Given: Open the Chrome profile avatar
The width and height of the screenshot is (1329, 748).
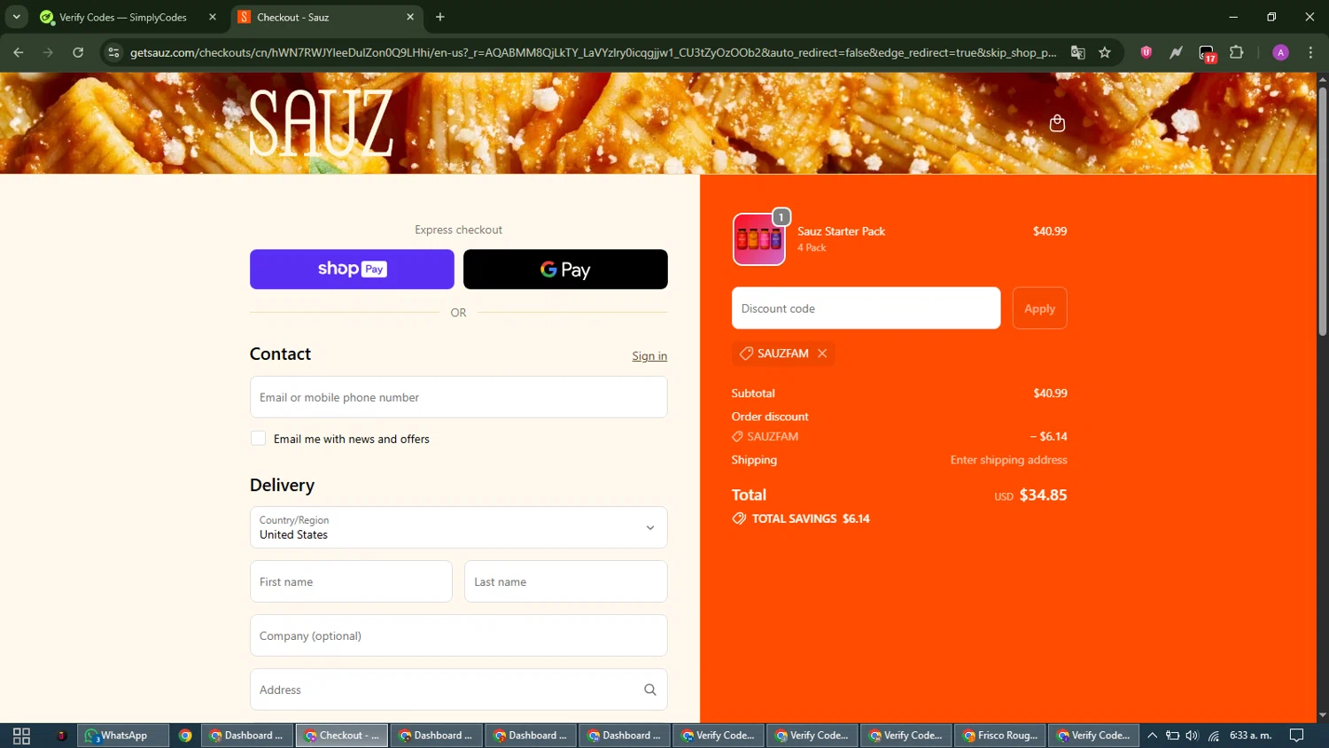Looking at the screenshot, I should click(1280, 52).
